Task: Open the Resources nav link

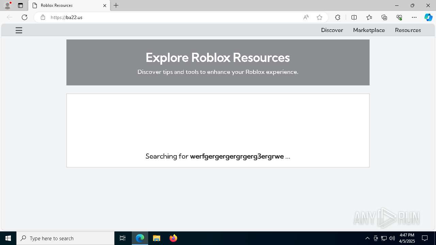Action: pos(408,30)
